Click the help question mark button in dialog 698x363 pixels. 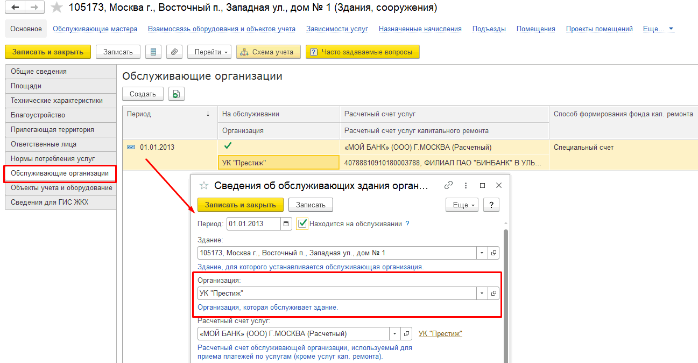[x=491, y=205]
